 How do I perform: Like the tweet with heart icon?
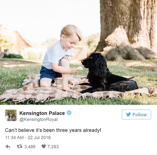44,146
